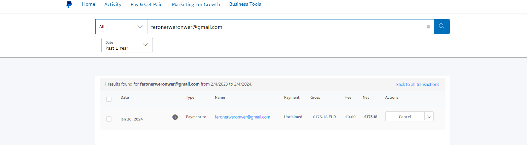
Task: Expand the arrow next to Cancel
Action: [429, 116]
